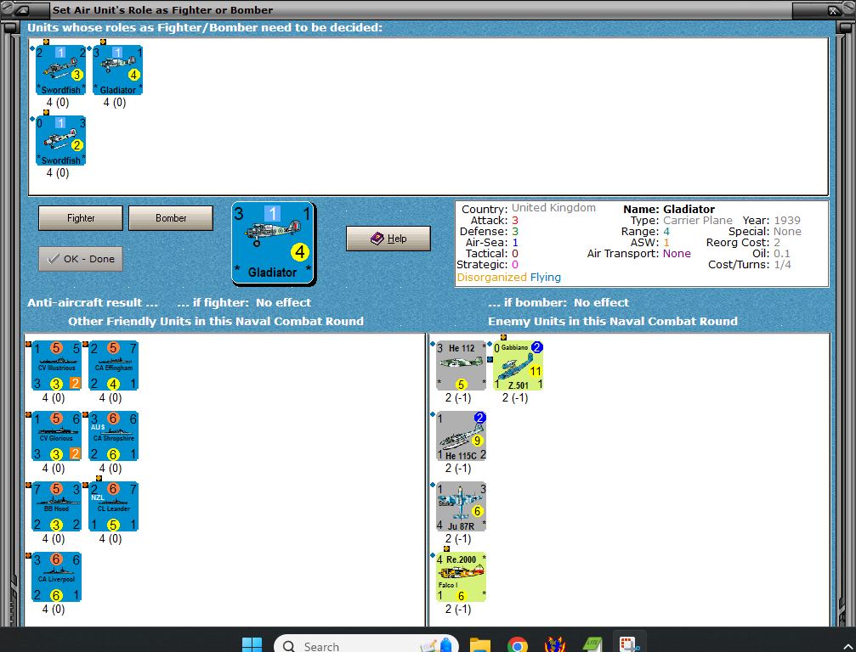Select Re.2000 Falco I enemy unit
This screenshot has height=652, width=856.
point(461,576)
